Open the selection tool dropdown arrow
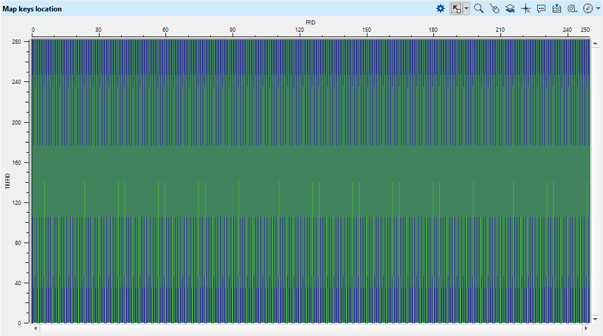 coord(466,8)
